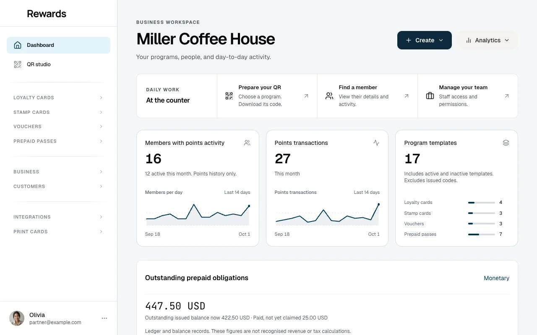Expand the Vouchers sidebar section
The height and width of the screenshot is (335, 537).
click(x=58, y=126)
